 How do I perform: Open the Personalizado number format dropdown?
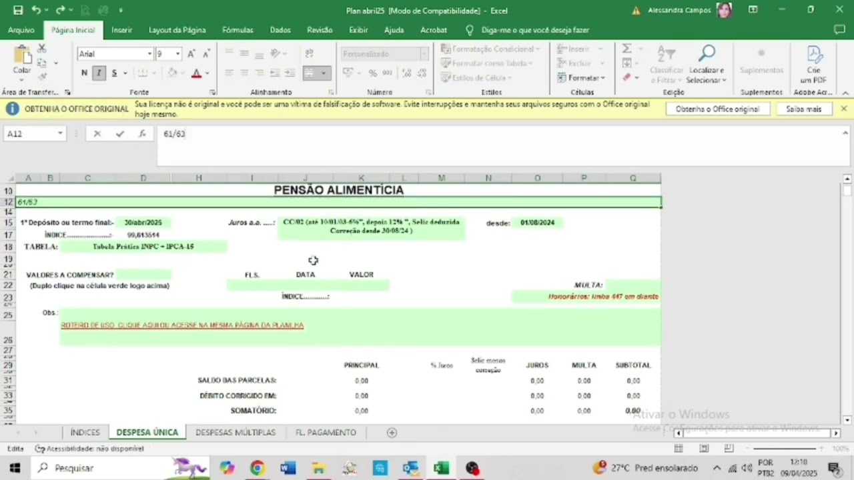point(424,53)
